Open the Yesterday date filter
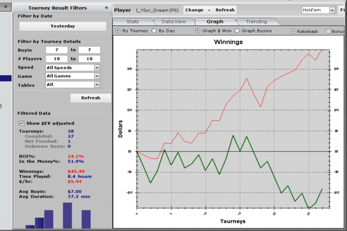The image size is (347, 231). click(x=62, y=26)
